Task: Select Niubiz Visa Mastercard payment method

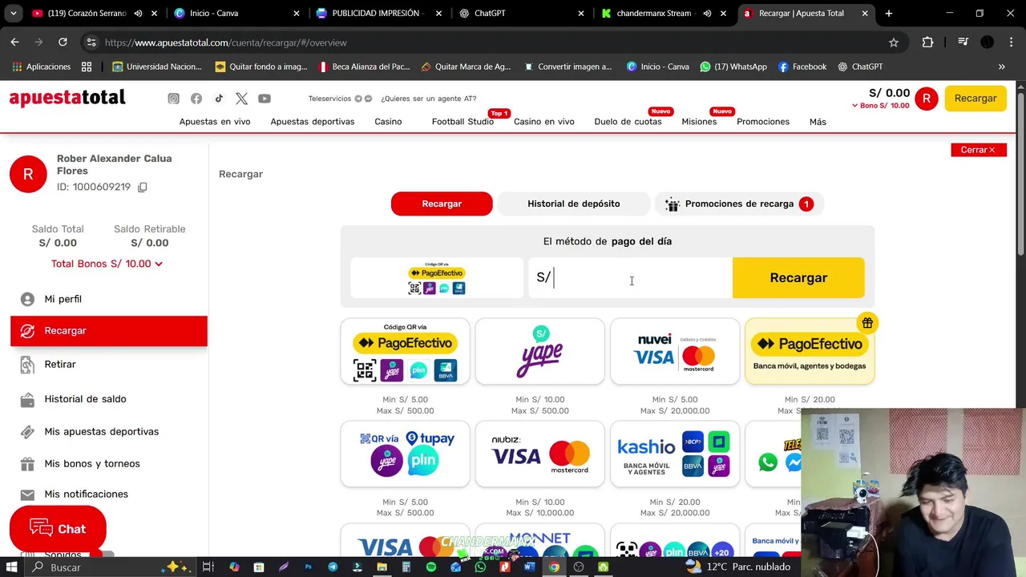Action: 540,454
